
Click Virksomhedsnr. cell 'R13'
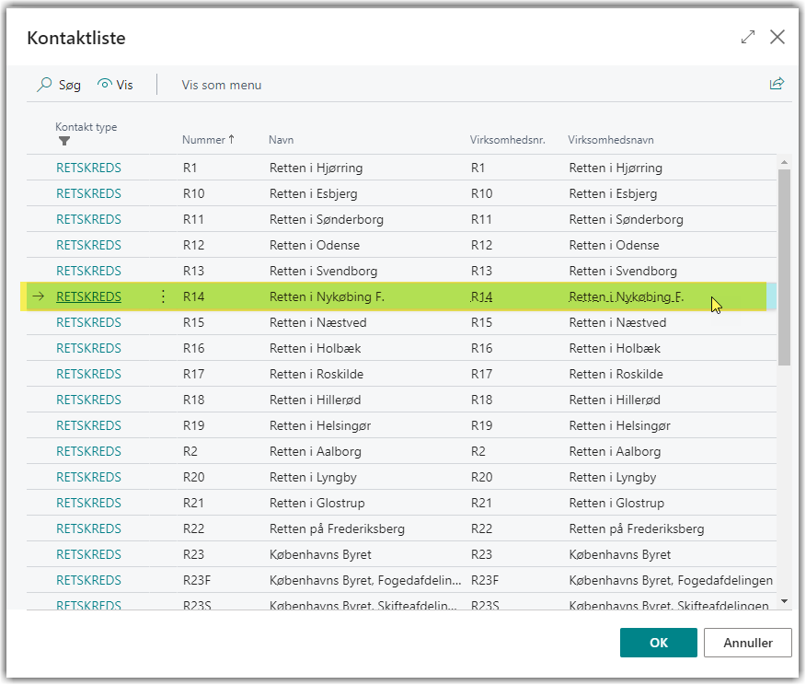pos(481,271)
